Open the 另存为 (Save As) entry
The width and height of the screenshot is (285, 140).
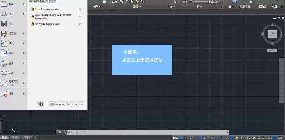13,34
